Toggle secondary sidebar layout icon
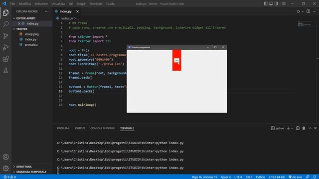Screen dimensions: 319x179 [276, 3]
